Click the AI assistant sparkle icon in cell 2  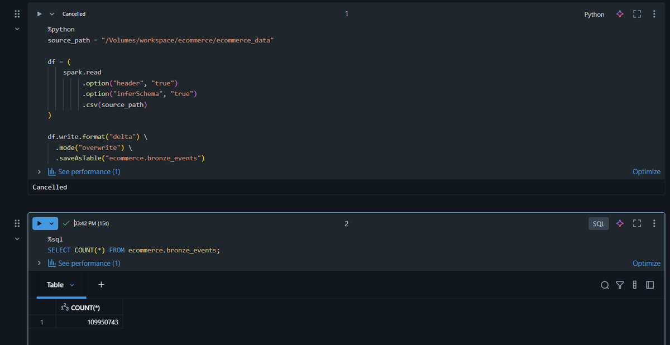click(619, 223)
